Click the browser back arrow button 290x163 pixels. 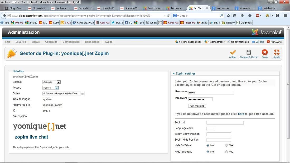[x=4, y=16]
